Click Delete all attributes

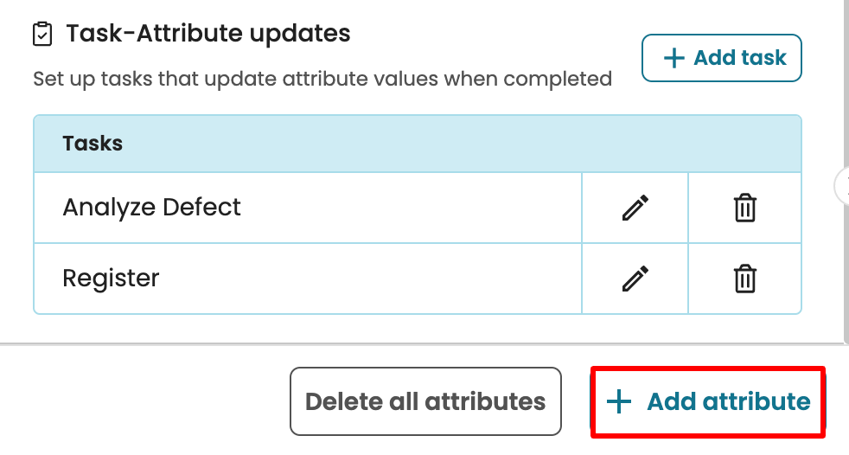[425, 401]
